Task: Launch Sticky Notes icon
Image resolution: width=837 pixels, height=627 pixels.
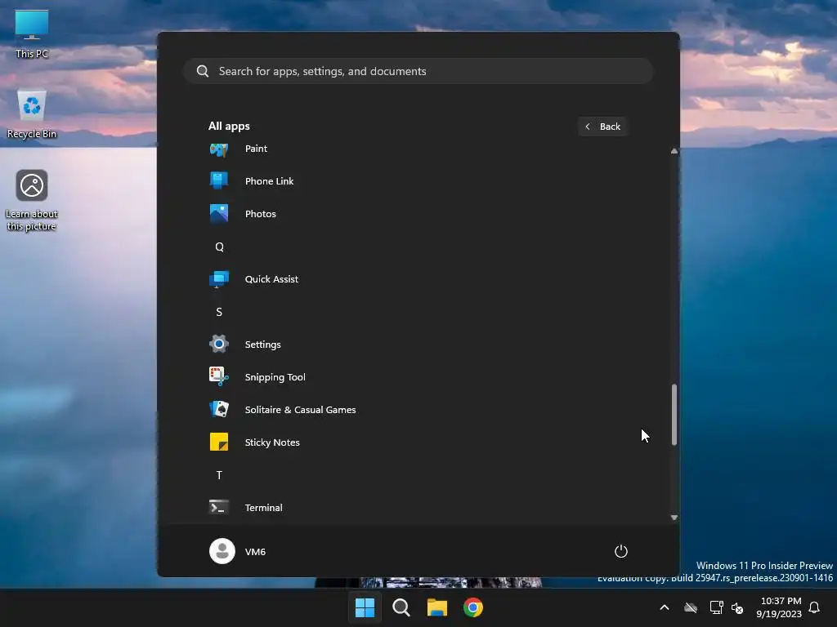Action: (x=219, y=442)
